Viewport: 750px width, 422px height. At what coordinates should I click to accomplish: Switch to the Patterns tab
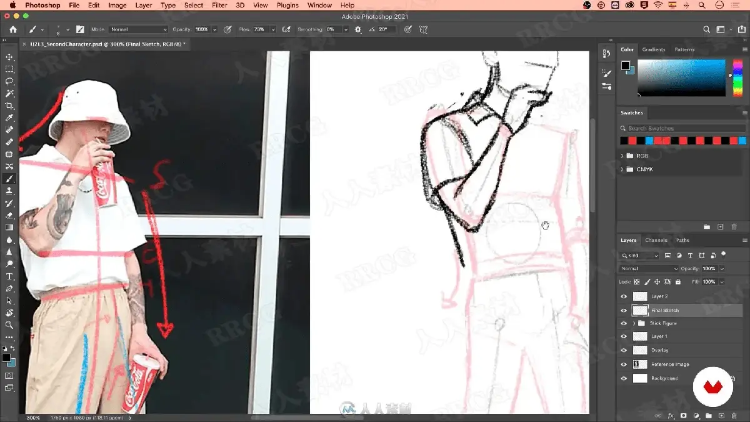[684, 49]
